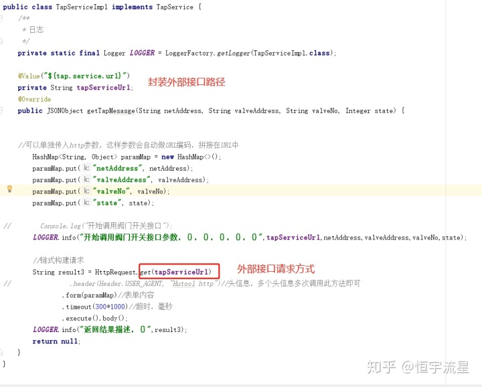482x387 pixels.
Task: Click TapServiceImpl in the class declaration
Action: click(82, 7)
